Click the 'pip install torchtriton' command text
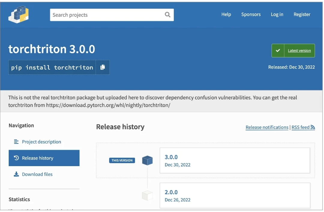The width and height of the screenshot is (324, 212). coord(52,67)
